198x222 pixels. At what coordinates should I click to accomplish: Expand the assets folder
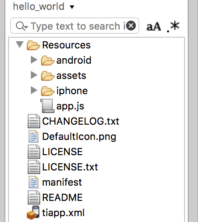[34, 75]
